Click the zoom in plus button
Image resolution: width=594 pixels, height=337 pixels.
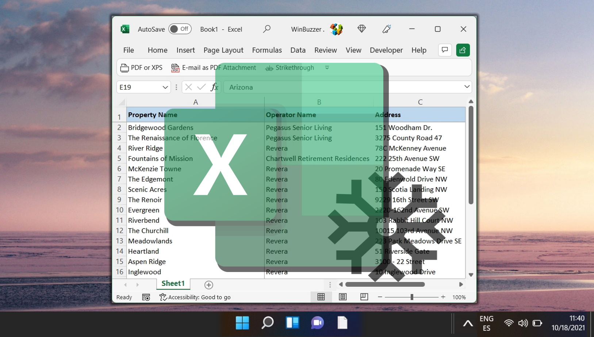click(443, 297)
